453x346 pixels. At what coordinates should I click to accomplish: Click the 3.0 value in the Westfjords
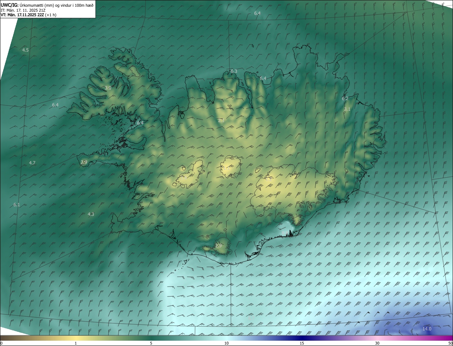pos(108,88)
